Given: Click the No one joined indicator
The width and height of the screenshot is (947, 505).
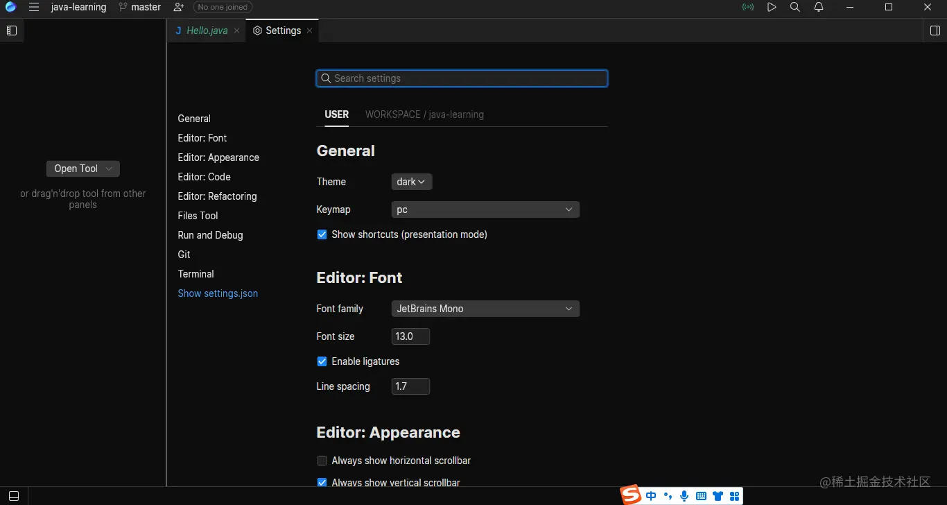Looking at the screenshot, I should coord(223,7).
